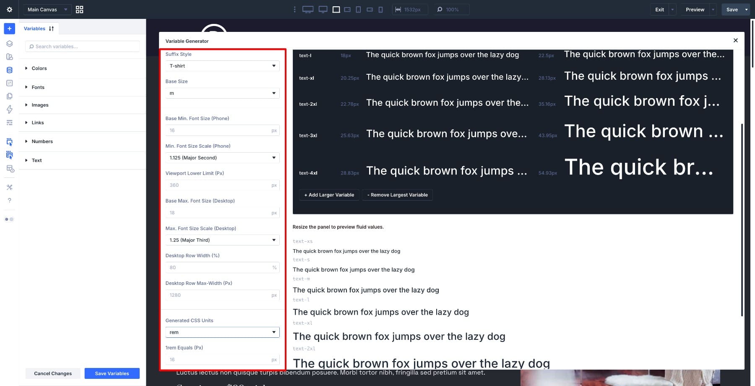
Task: Click the blue add element plus button
Action: (9, 29)
